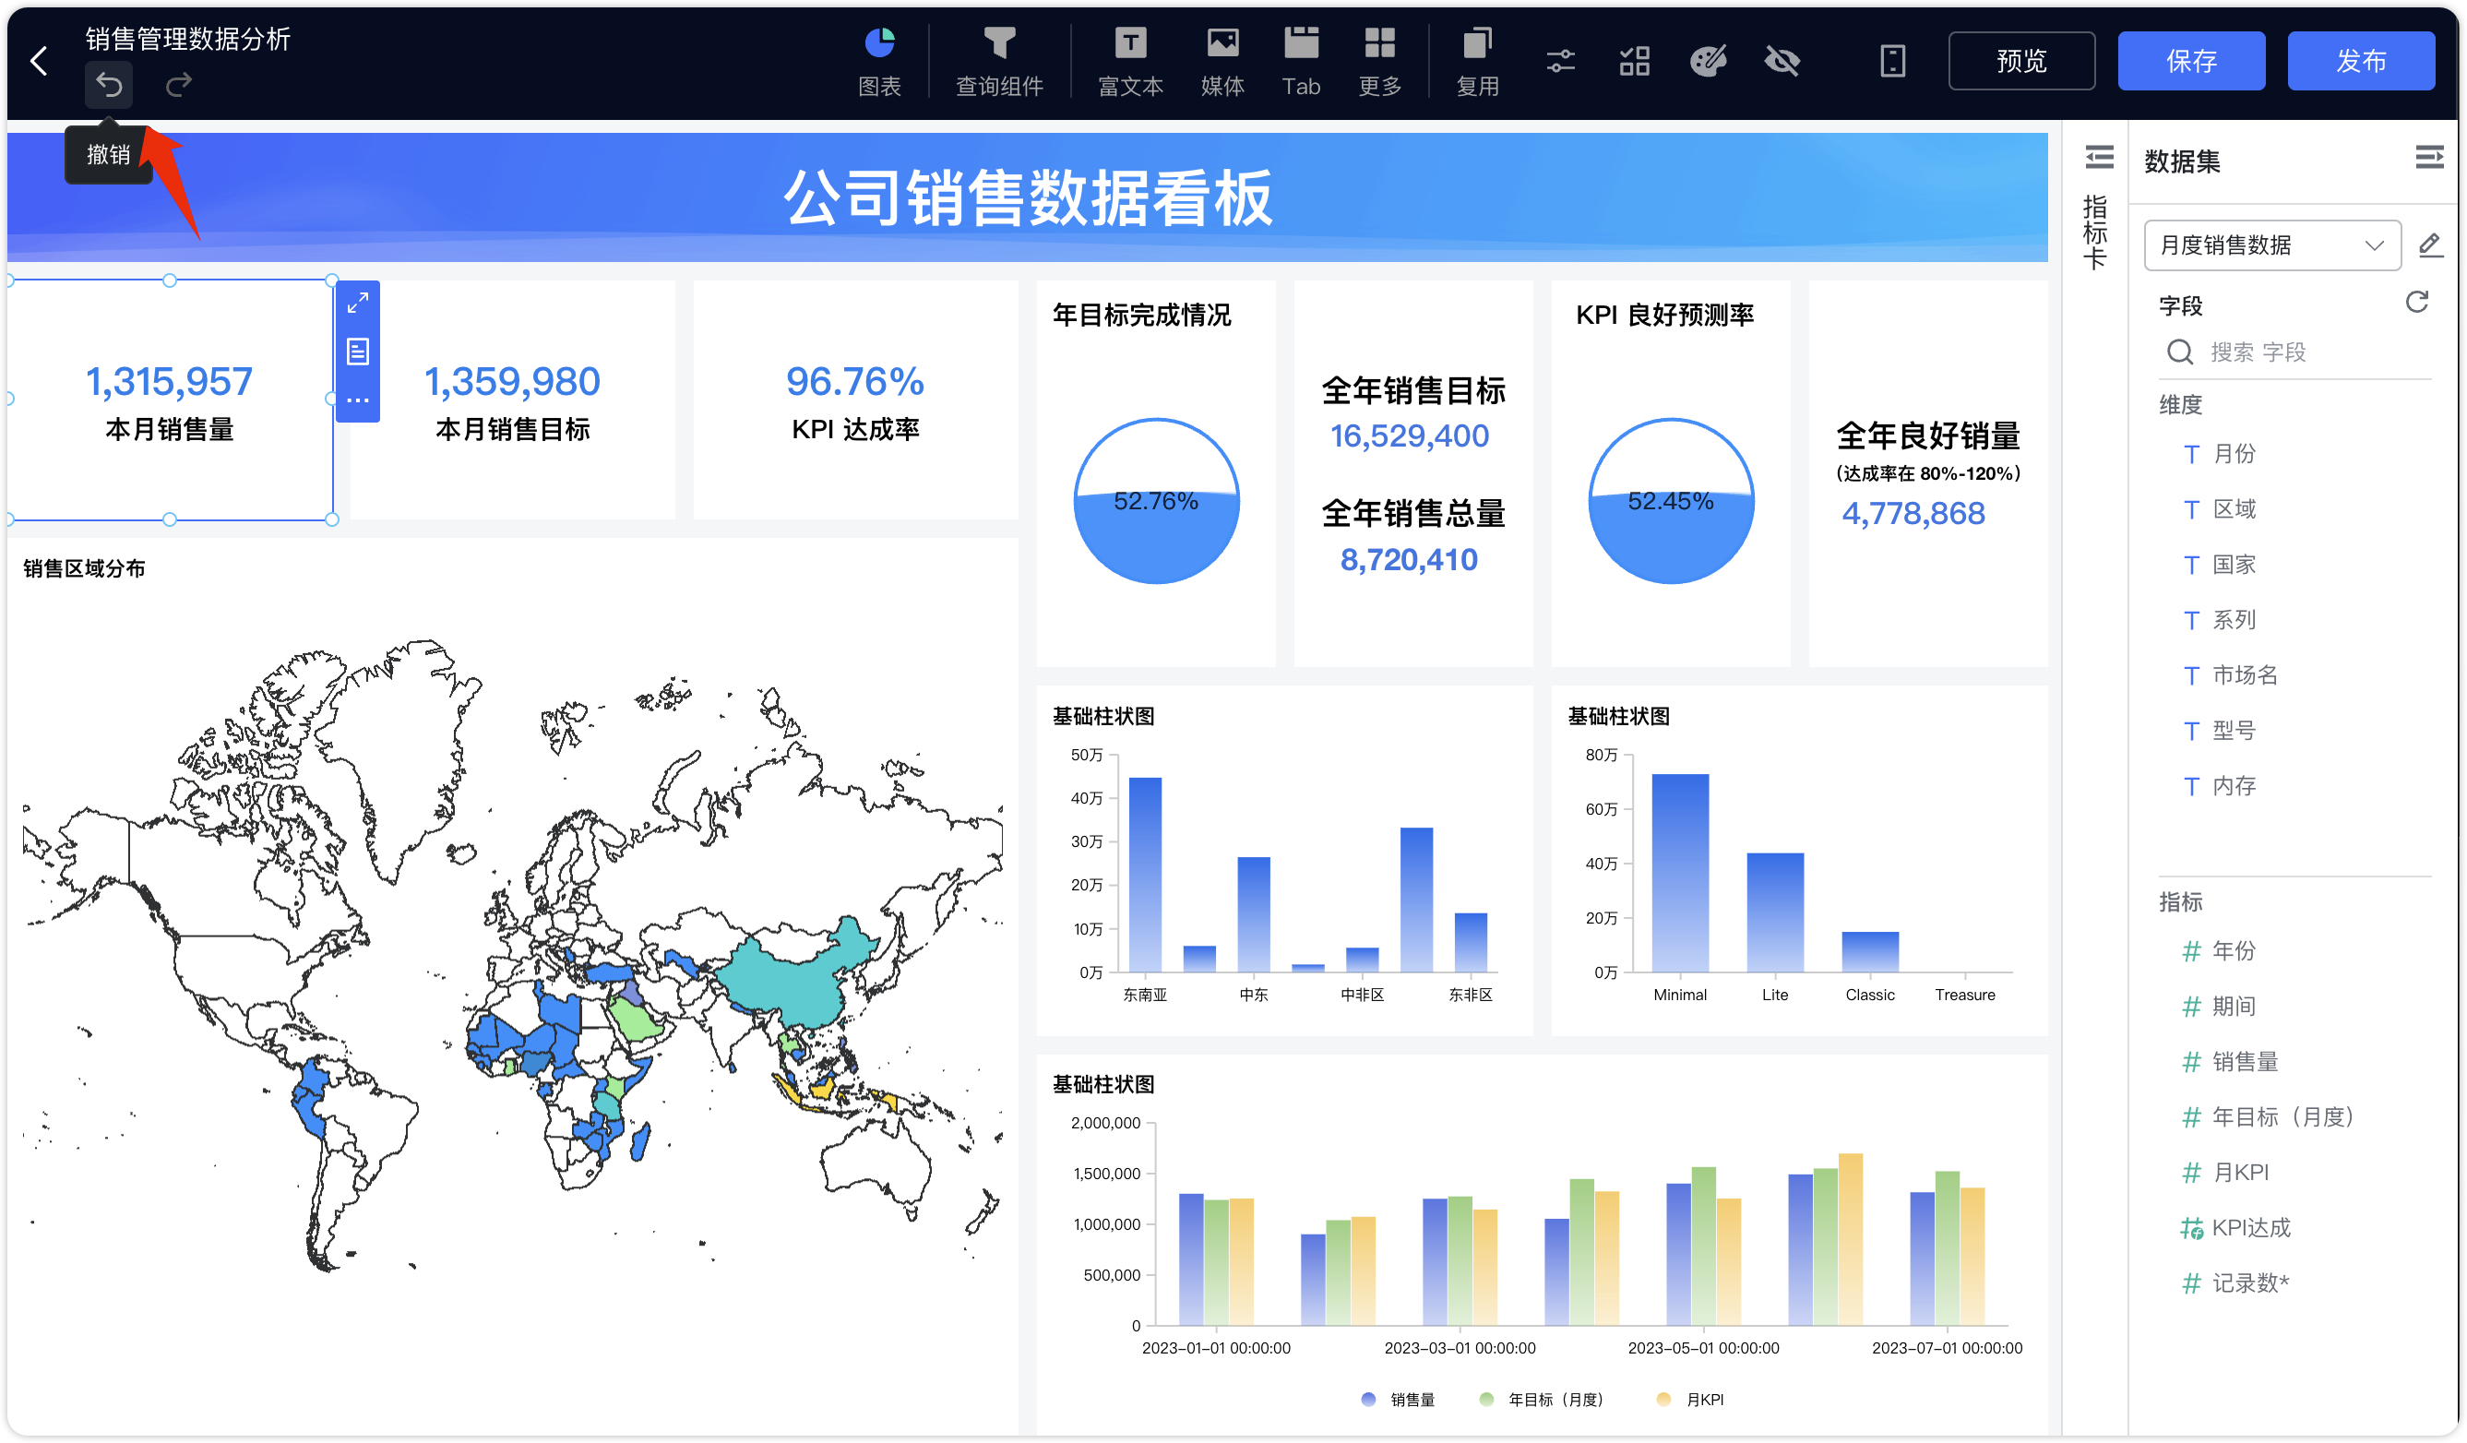Switch to mobile layout icon
The height and width of the screenshot is (1443, 2467).
pyautogui.click(x=1893, y=62)
